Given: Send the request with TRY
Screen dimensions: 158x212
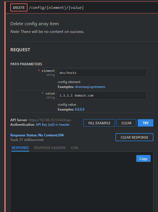Looking at the screenshot, I should [145, 123].
